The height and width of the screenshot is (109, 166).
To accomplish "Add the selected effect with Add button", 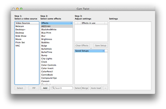I will click(45, 88).
